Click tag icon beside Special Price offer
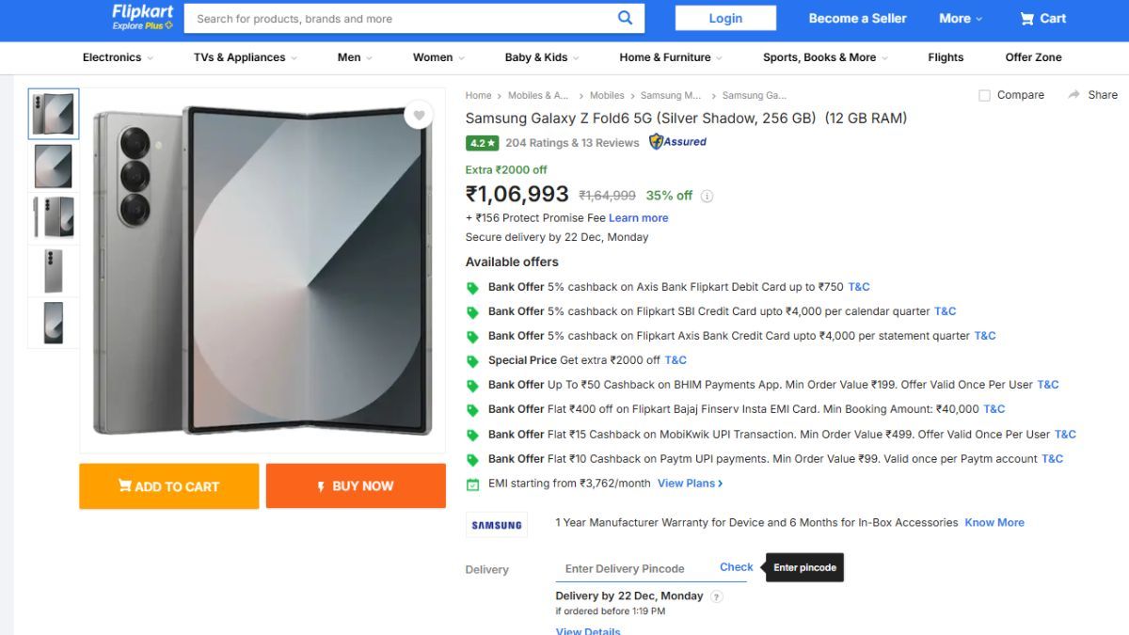Viewport: 1129px width, 635px height. 472,361
